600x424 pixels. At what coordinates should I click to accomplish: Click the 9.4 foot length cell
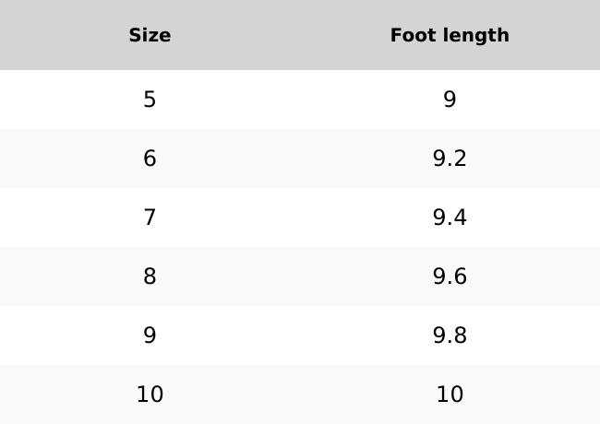[x=450, y=218]
